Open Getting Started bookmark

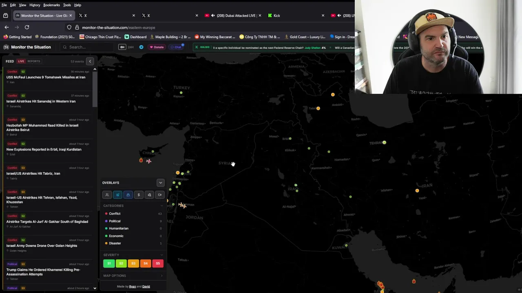18,37
